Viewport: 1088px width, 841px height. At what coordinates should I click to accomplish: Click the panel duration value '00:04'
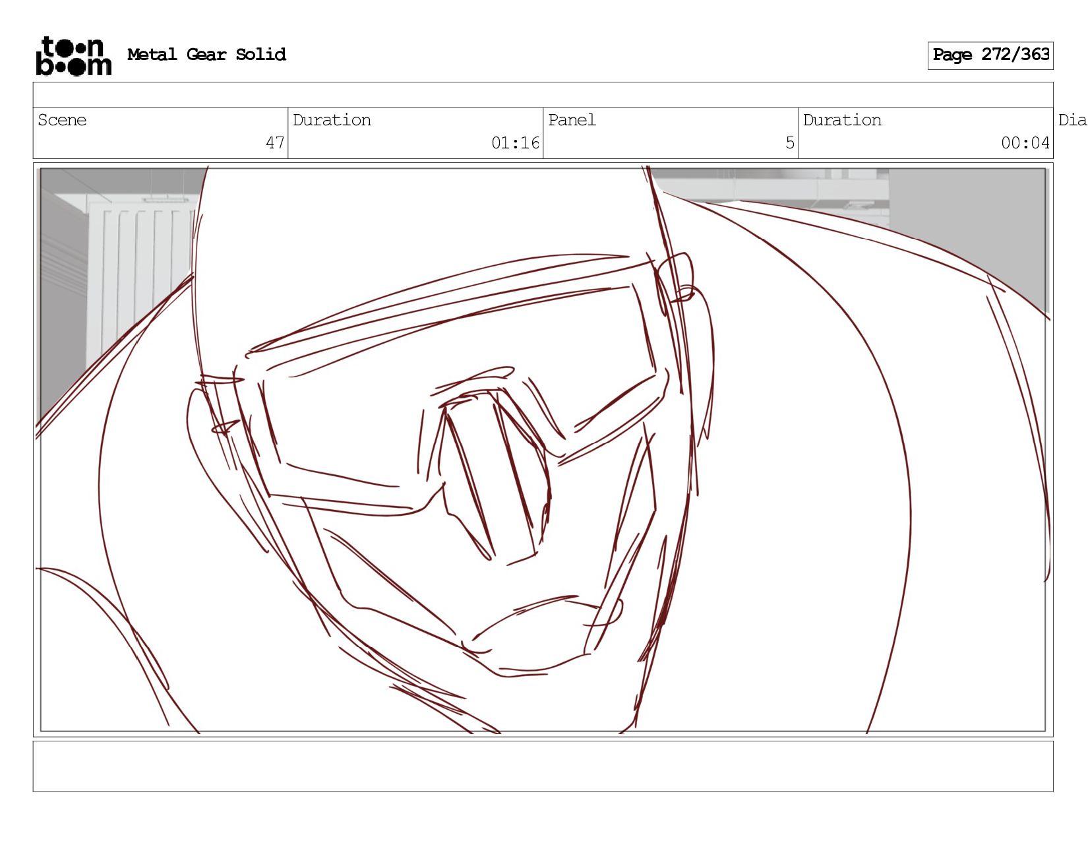click(x=1025, y=143)
